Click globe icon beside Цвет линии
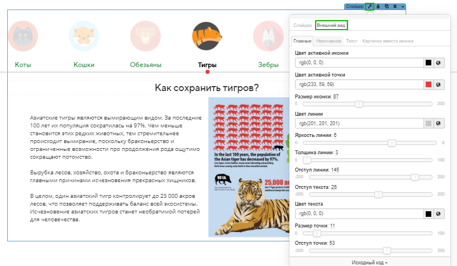The image size is (457, 266). (x=439, y=123)
